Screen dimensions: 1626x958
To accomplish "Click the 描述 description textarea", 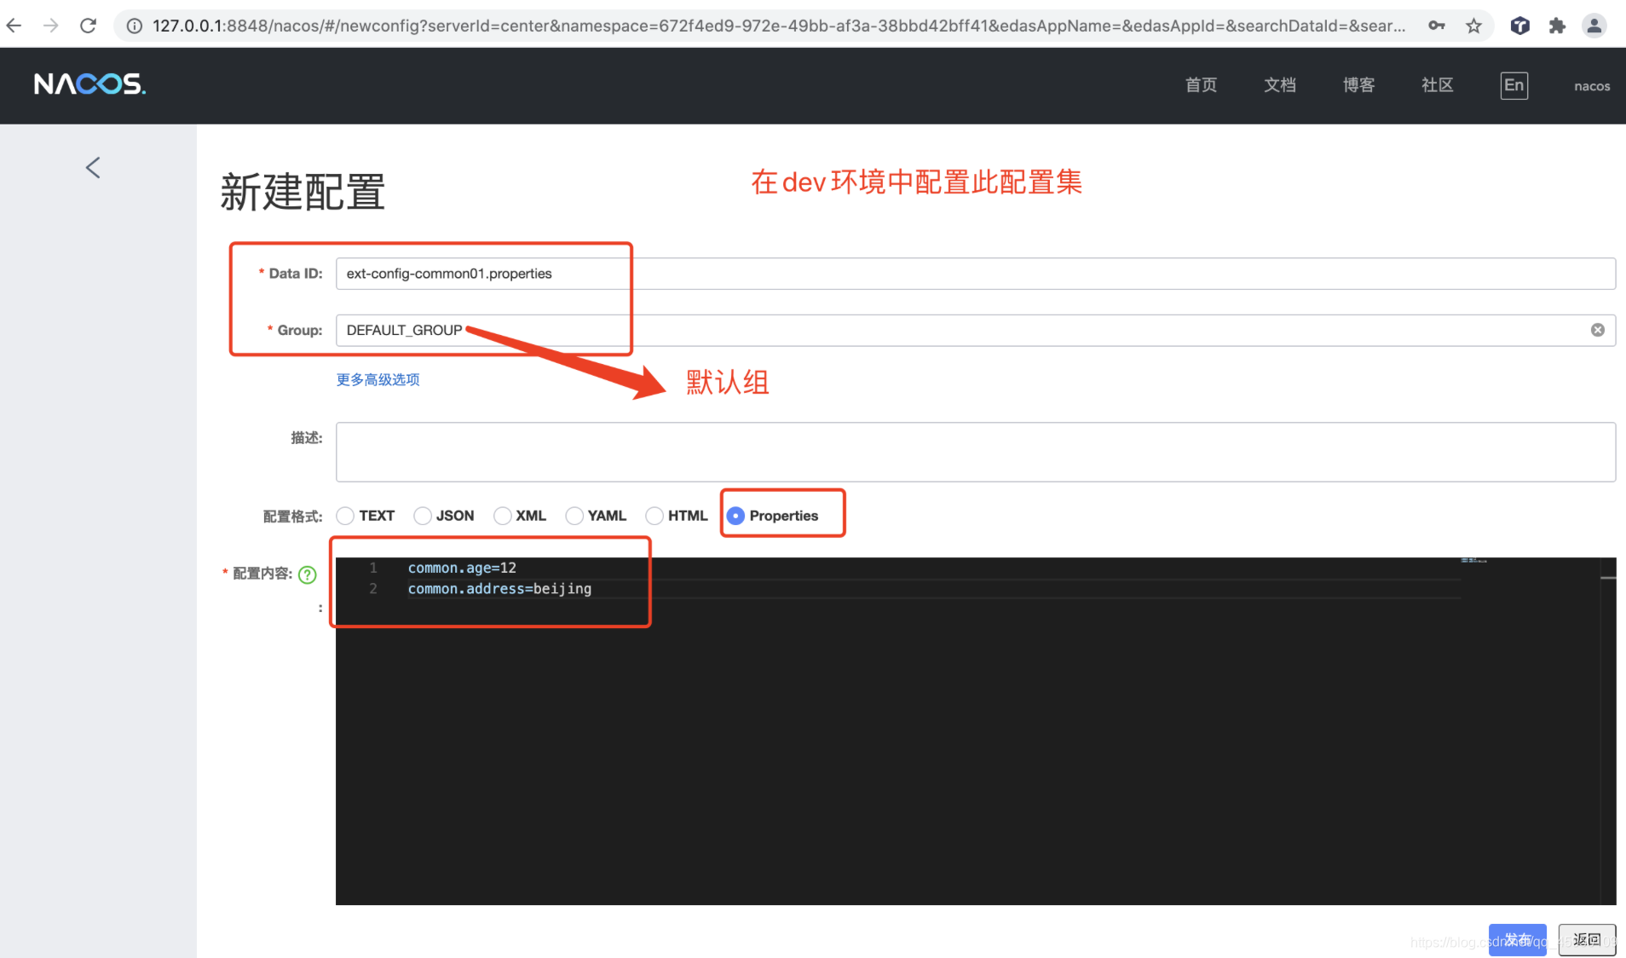I will 975,452.
